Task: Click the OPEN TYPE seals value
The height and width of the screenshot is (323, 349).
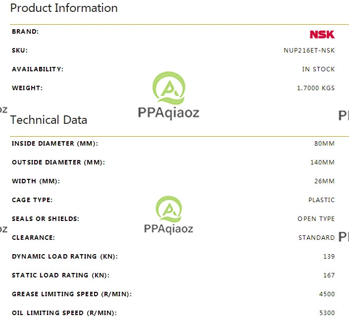Action: (316, 219)
